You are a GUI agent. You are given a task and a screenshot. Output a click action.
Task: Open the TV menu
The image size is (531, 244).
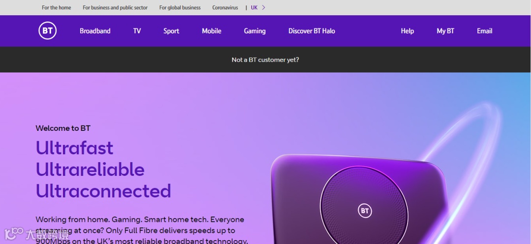click(137, 31)
